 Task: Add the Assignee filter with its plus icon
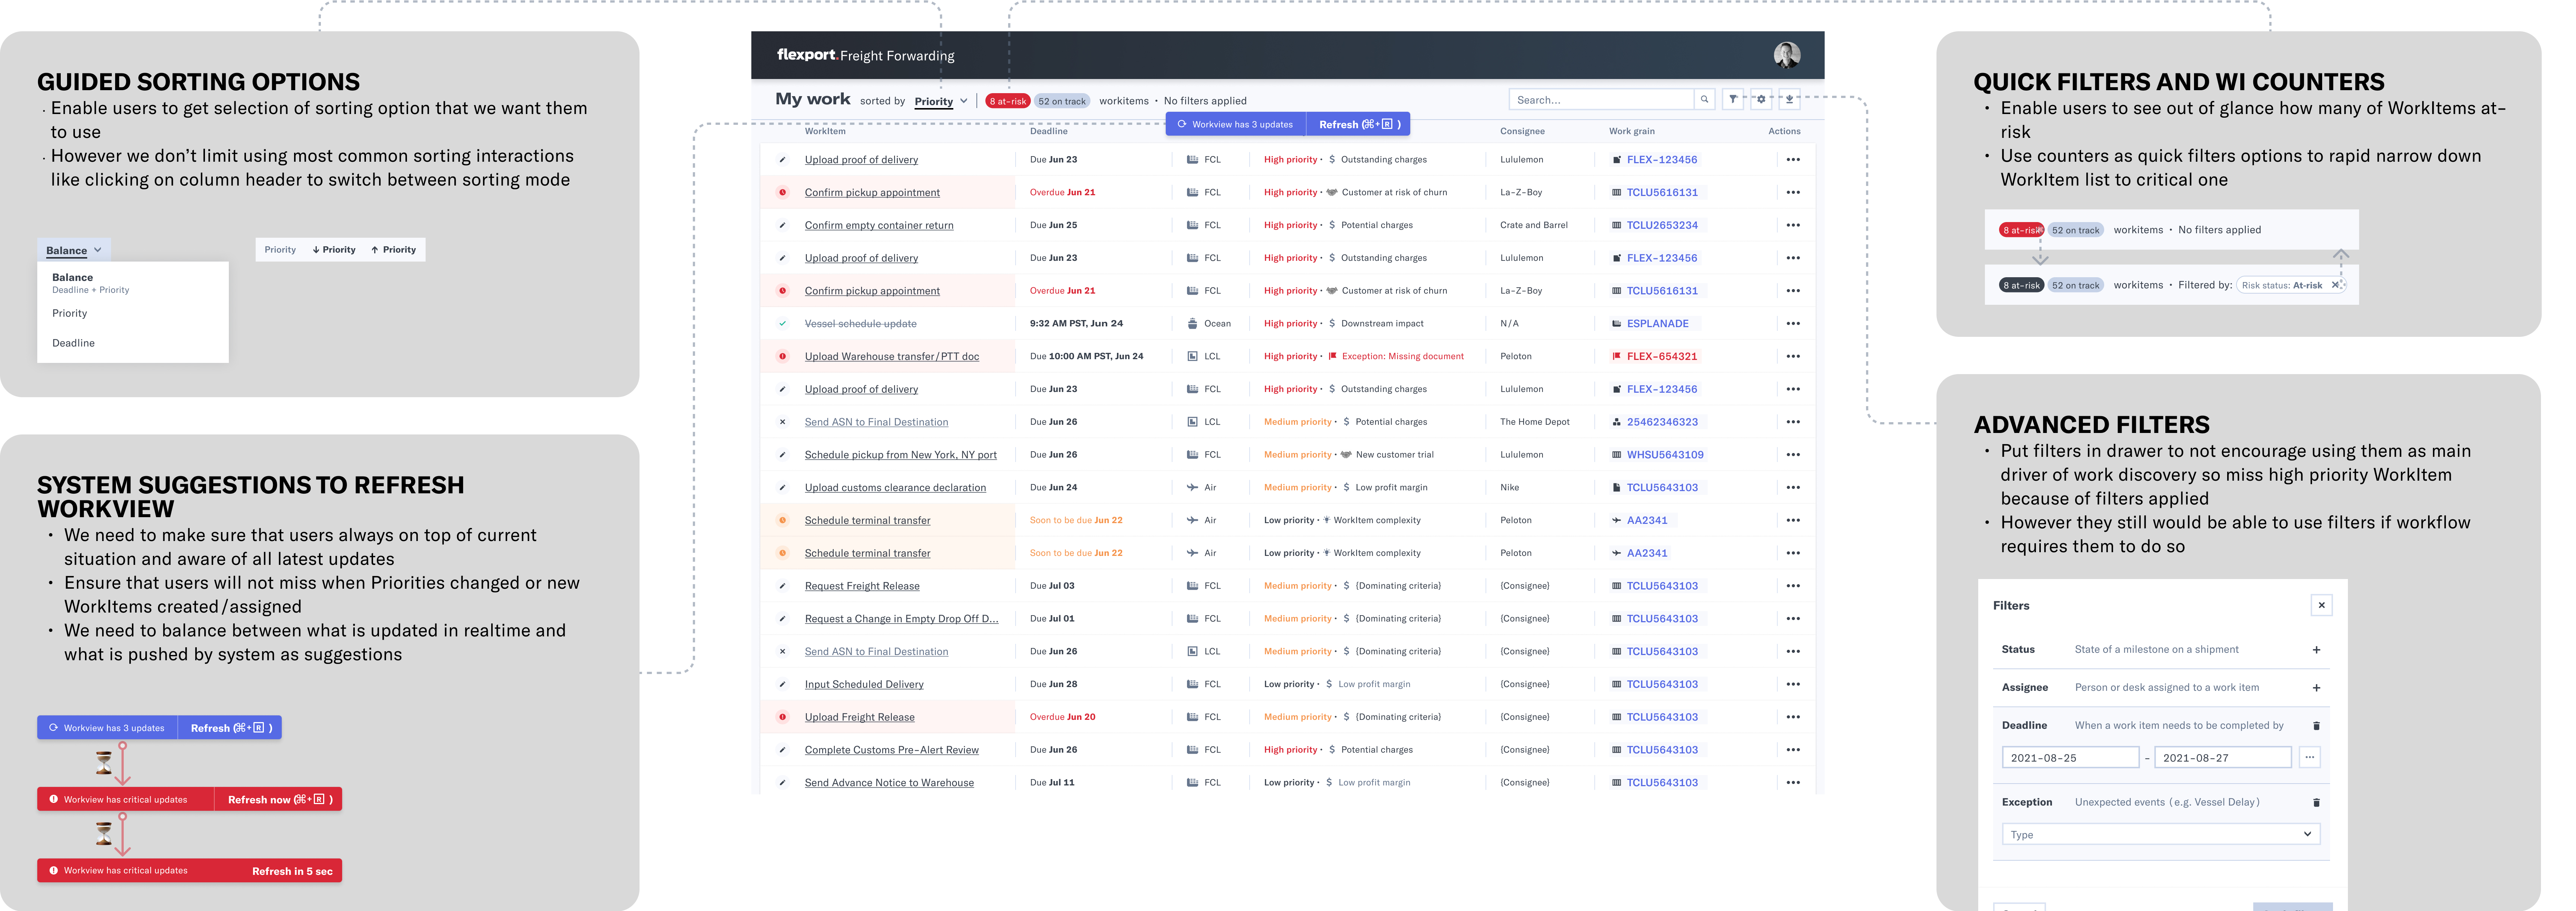point(2316,688)
